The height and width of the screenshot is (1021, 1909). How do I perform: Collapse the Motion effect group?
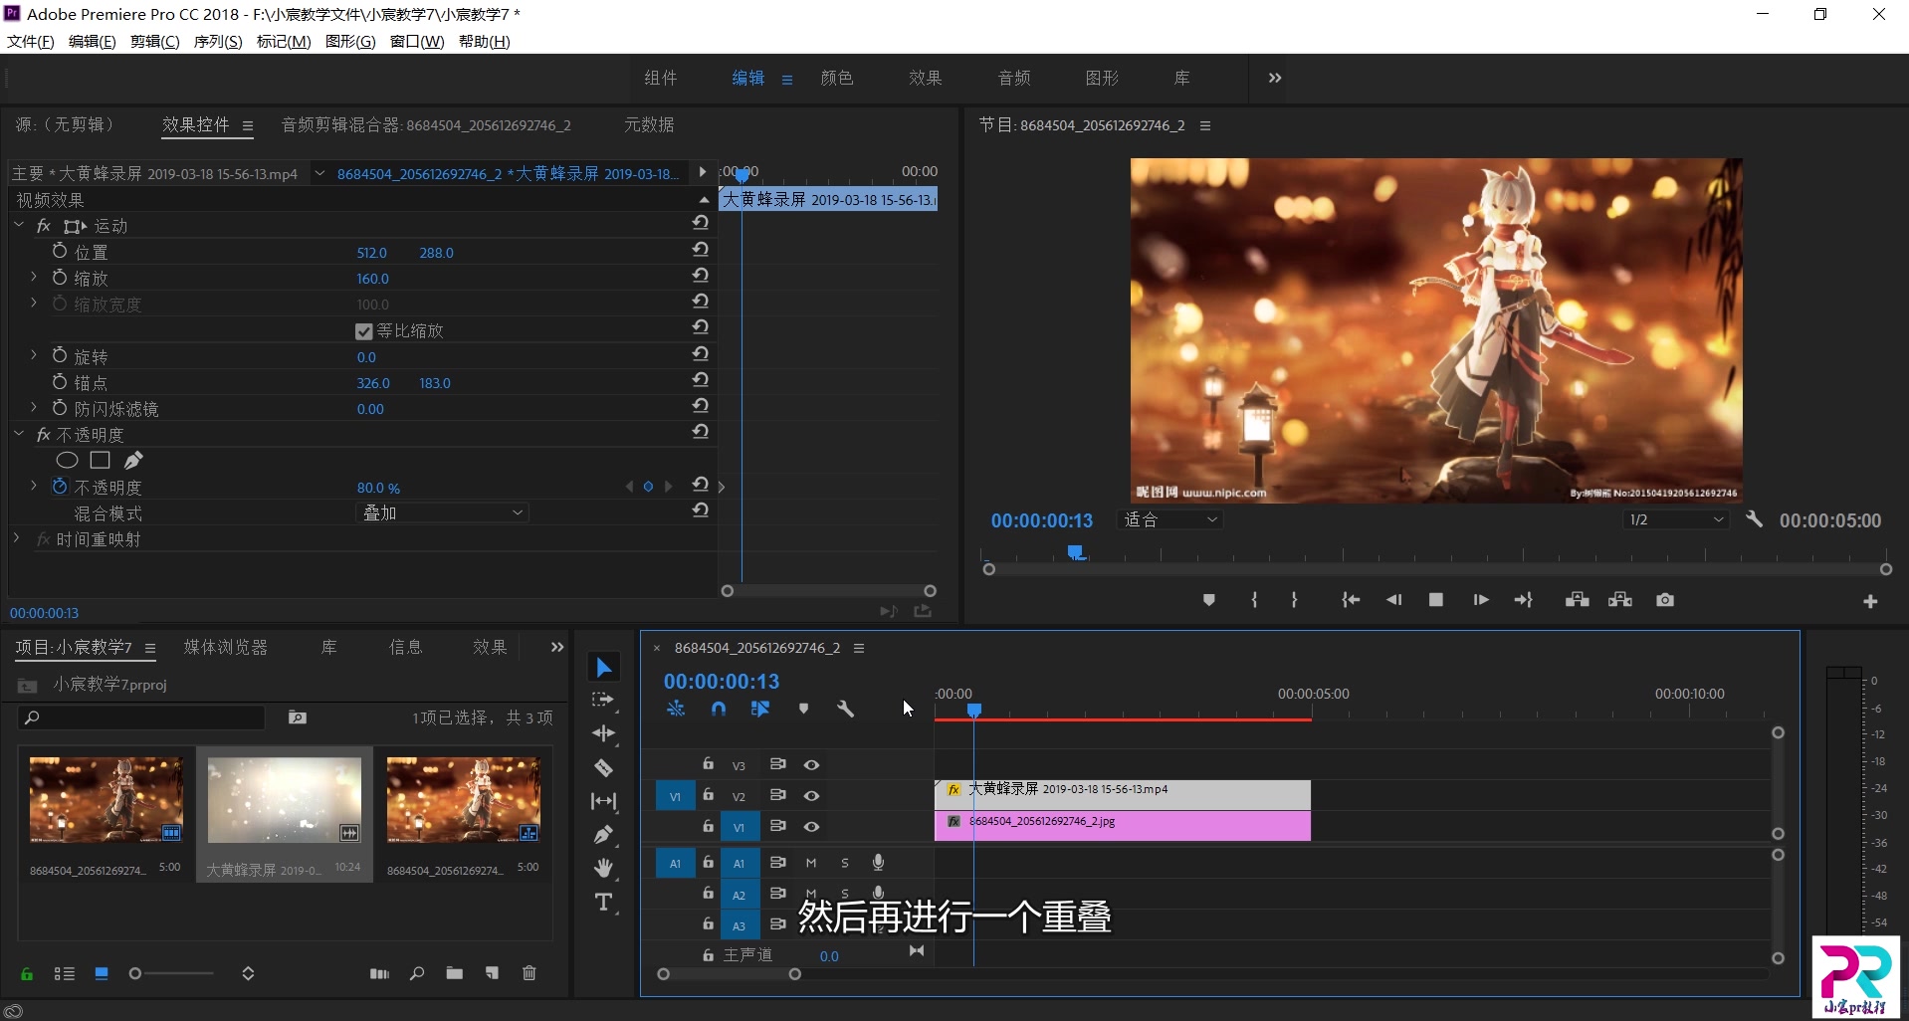point(19,226)
